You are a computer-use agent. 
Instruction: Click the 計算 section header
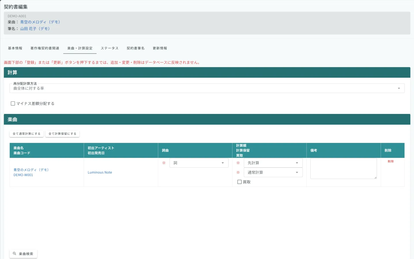(x=207, y=73)
